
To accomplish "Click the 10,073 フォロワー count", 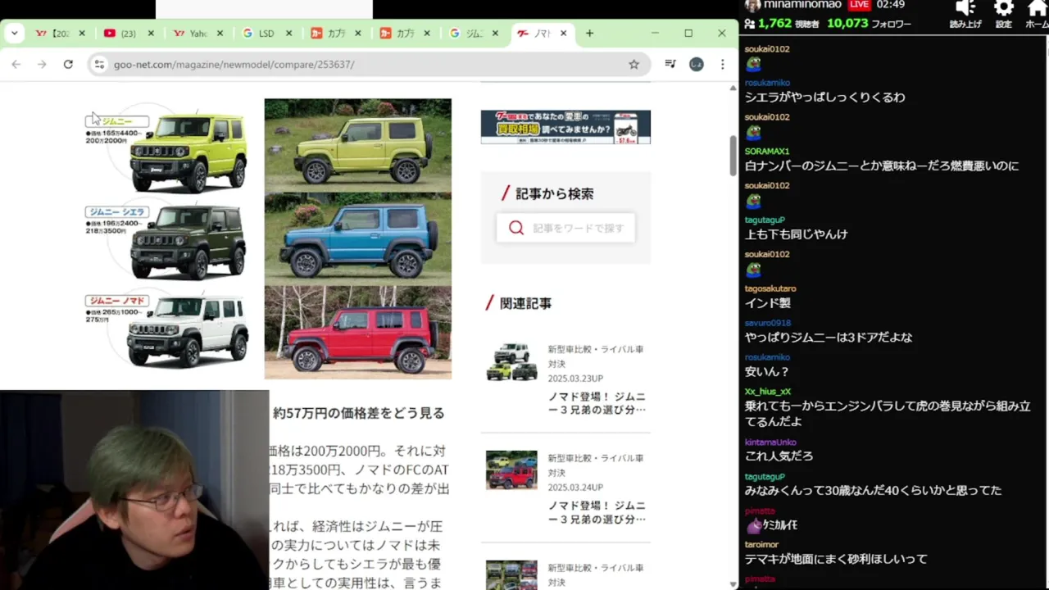I will coord(869,24).
